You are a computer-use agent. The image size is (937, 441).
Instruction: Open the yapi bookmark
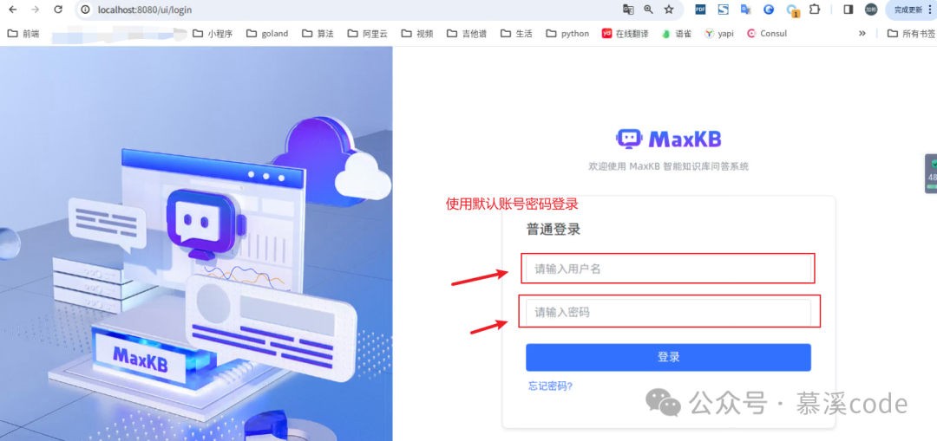718,34
